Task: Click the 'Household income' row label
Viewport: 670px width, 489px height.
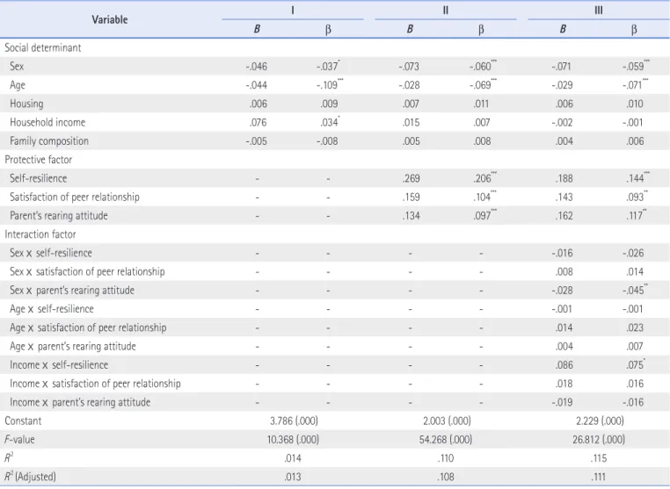Action: point(47,122)
